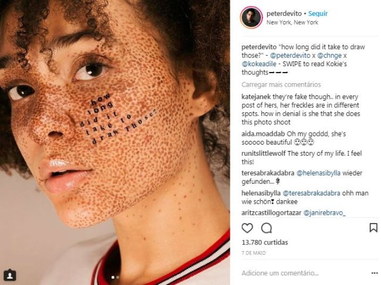Click the peterdevito username in the header

[285, 13]
